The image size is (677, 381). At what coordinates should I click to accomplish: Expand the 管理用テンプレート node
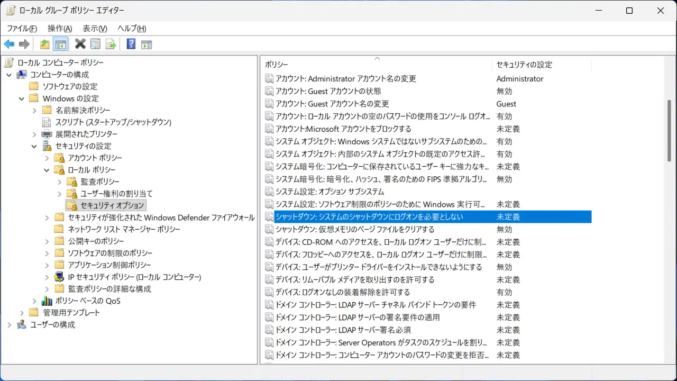(22, 313)
